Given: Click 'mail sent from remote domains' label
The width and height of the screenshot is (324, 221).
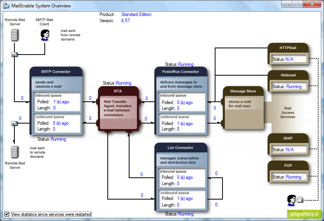Looking at the screenshot, I should (x=70, y=35).
